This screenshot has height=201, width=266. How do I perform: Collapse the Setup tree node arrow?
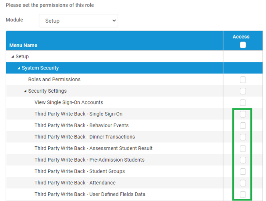[13, 57]
